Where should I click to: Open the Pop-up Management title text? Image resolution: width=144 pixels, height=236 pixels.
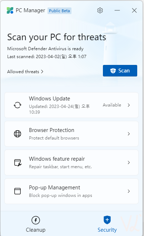54,188
